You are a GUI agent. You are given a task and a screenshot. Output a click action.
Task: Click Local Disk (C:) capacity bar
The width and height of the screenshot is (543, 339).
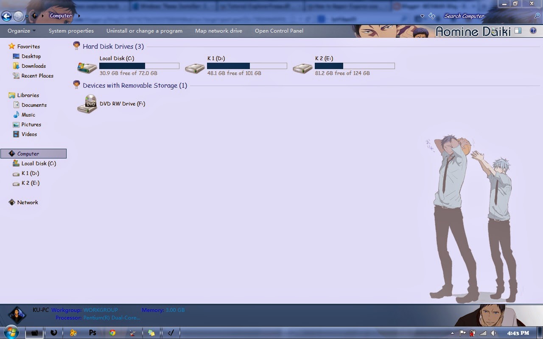coord(139,66)
